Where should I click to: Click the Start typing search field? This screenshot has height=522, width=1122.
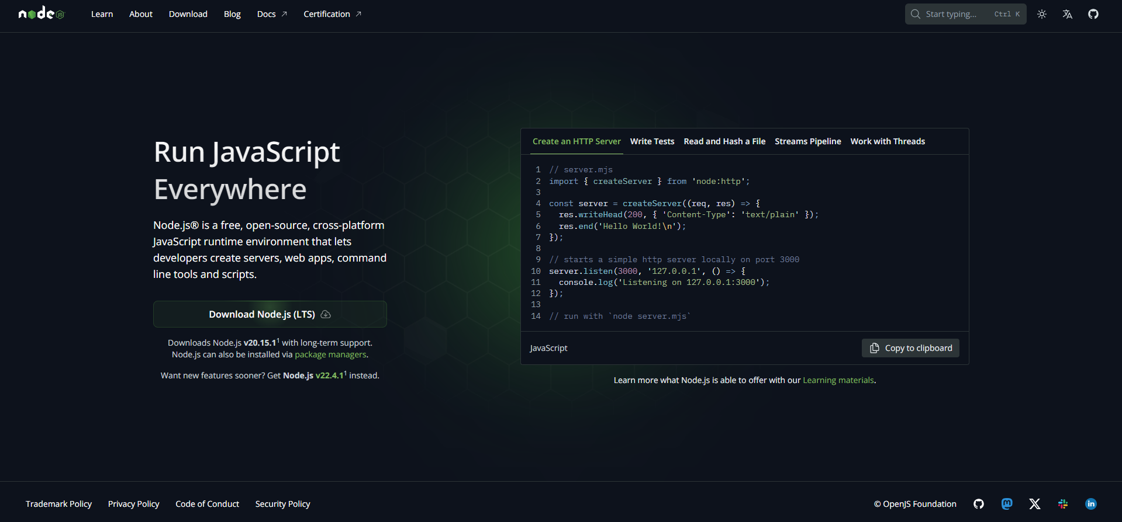click(966, 14)
